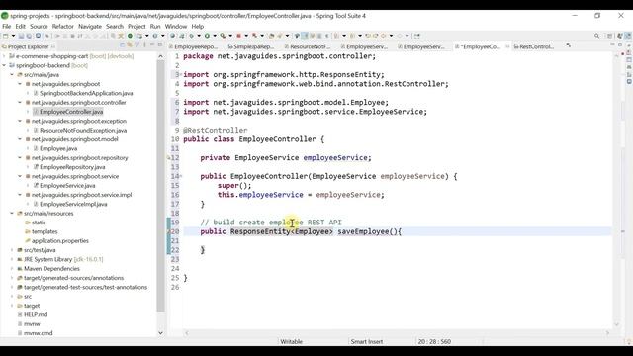The width and height of the screenshot is (633, 356).
Task: Maximize the editor area
Action: [620, 44]
